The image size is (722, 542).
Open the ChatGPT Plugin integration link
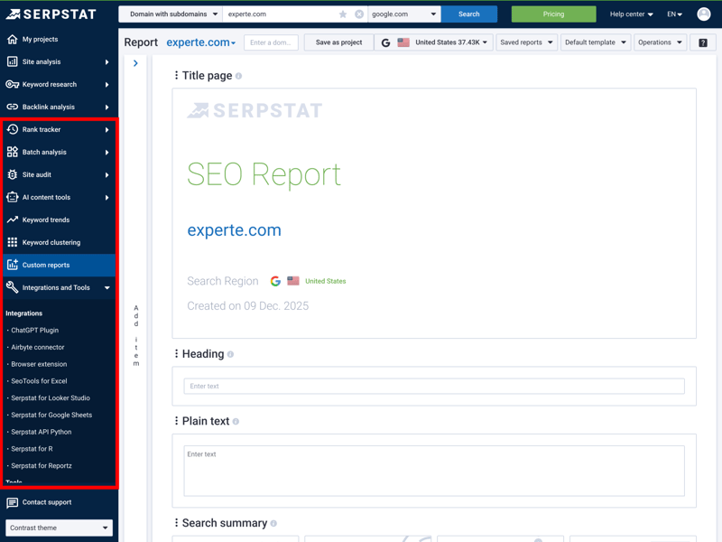[x=34, y=331]
